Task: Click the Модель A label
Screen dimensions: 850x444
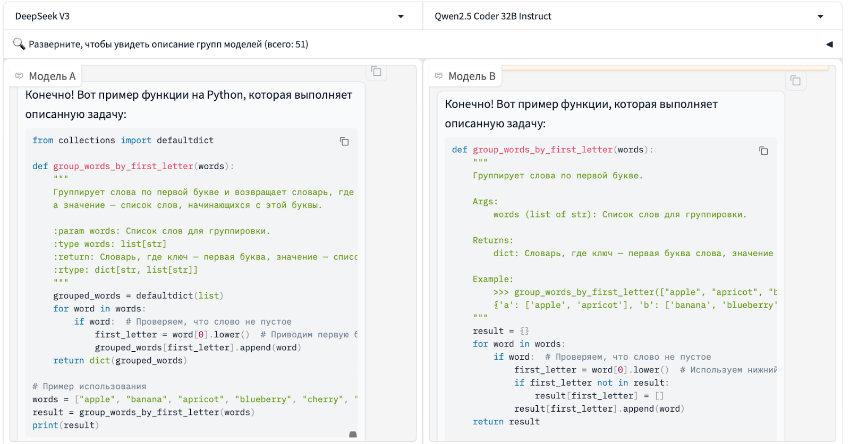Action: click(52, 76)
